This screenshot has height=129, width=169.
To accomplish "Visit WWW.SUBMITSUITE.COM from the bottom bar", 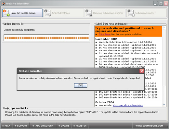I will tap(149, 126).
